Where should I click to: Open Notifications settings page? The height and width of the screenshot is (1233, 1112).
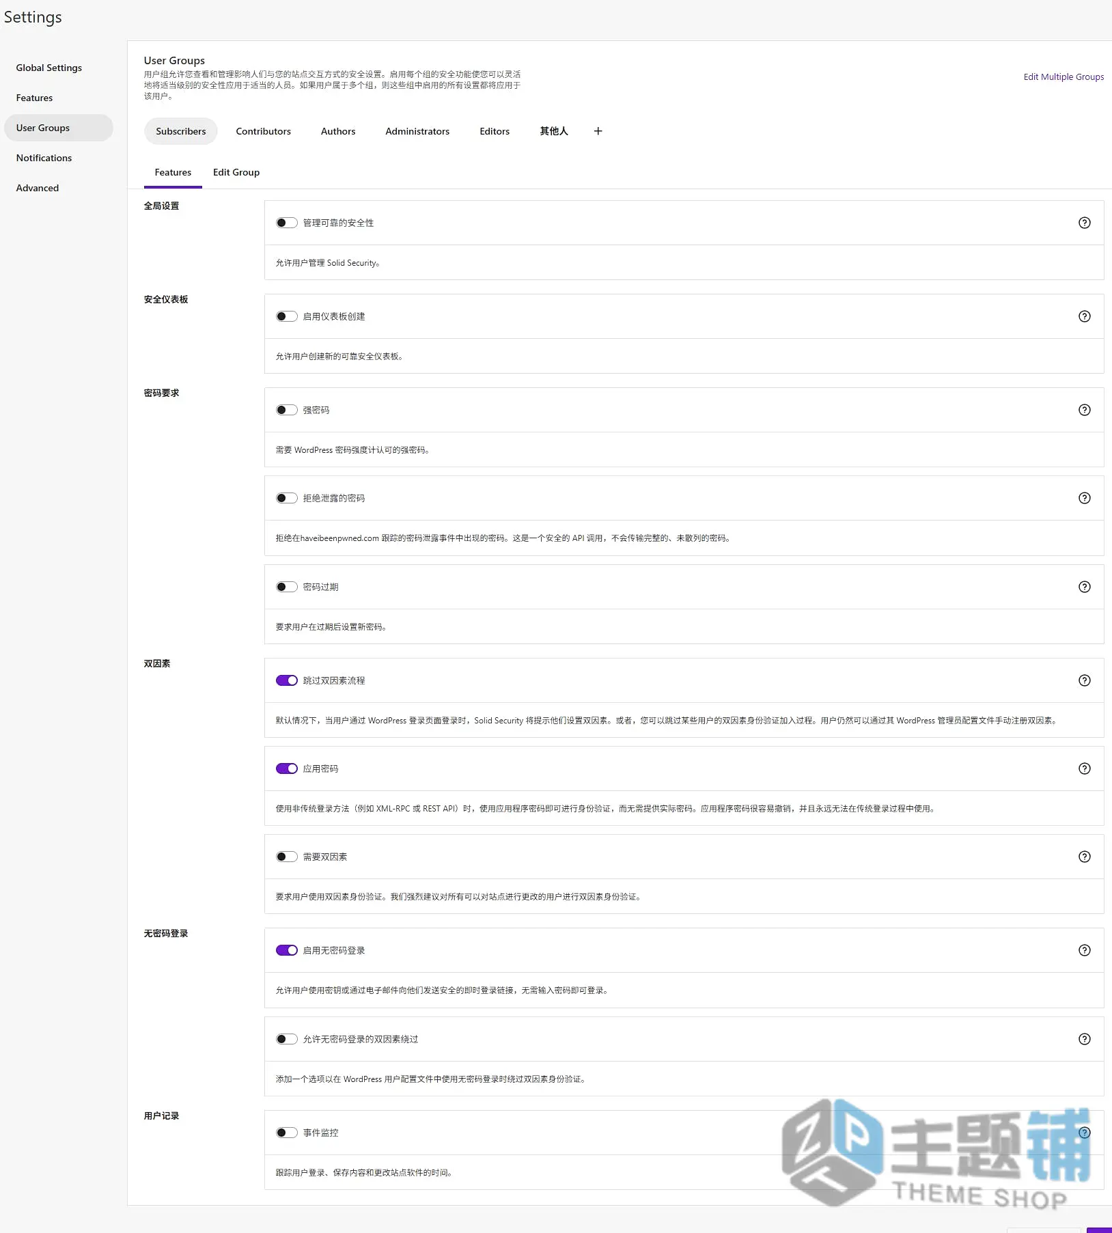[44, 158]
